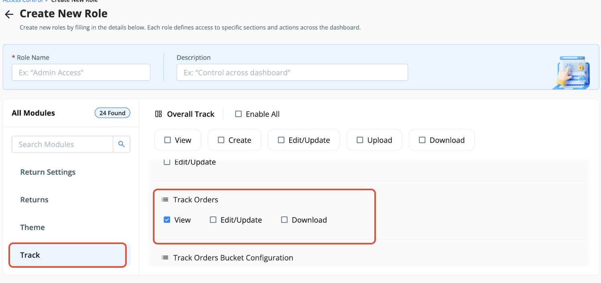Click the list icon beside Track Orders
601x283 pixels.
coord(165,200)
